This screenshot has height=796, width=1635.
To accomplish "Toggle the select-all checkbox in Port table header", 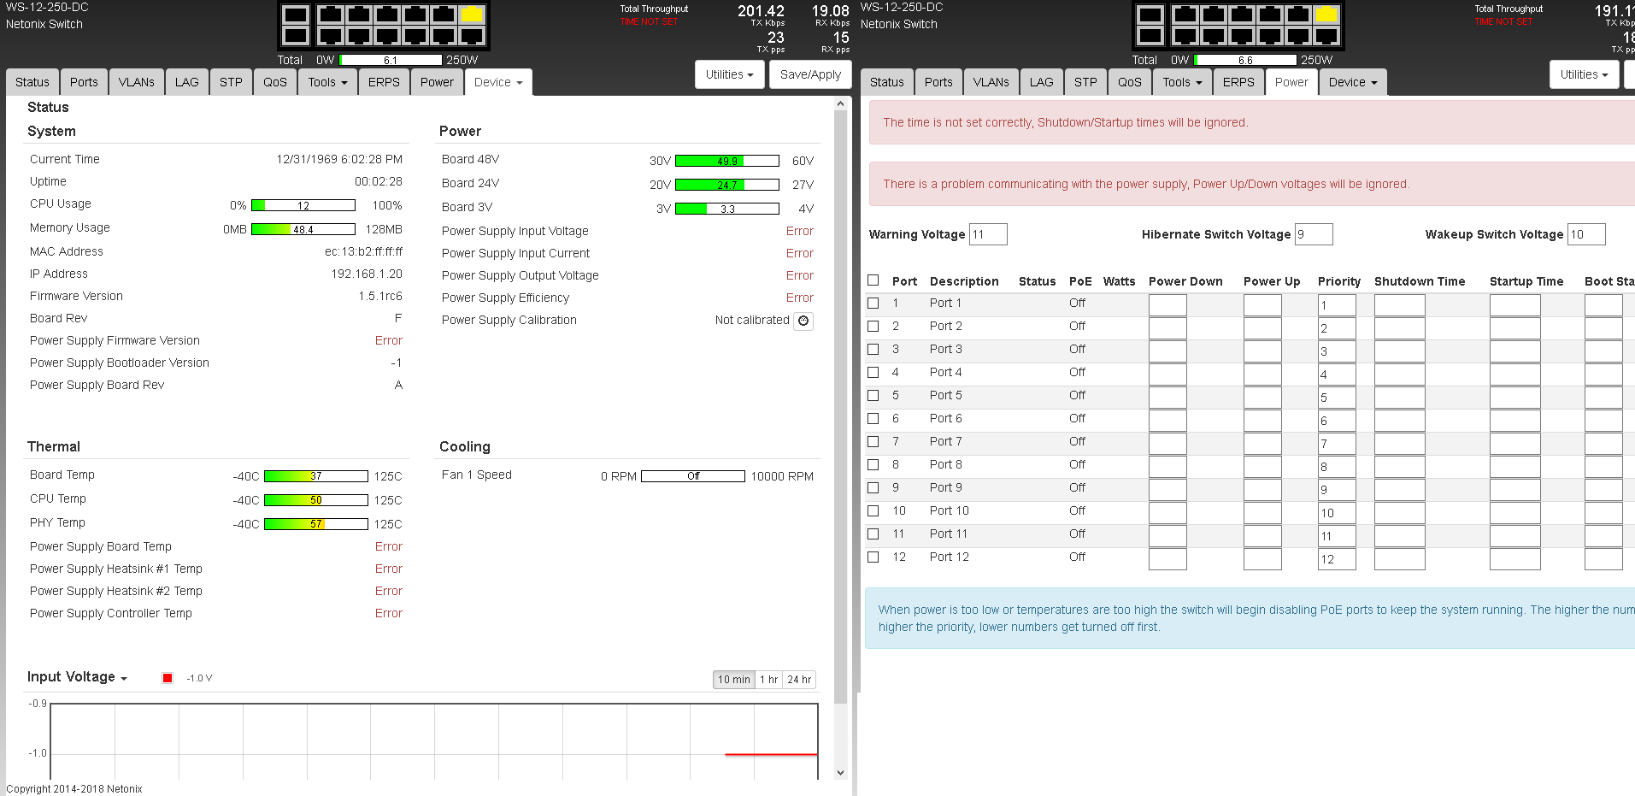I will click(x=873, y=280).
